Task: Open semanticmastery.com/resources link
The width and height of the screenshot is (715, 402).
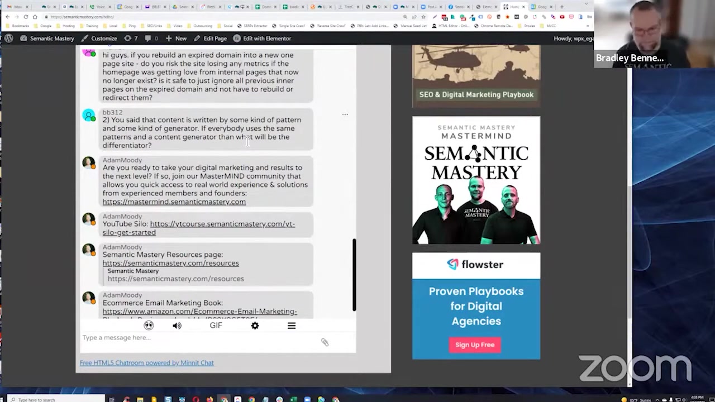Action: [x=170, y=263]
